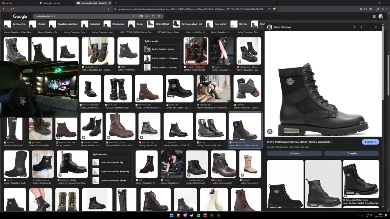Click Harley-Davidson logo in preview header
The image size is (390, 219).
coord(270,27)
